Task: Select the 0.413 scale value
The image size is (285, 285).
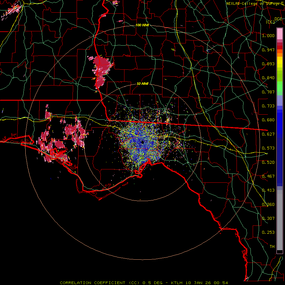Action: 268,190
